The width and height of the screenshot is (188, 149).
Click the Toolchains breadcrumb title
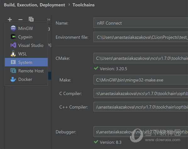(83, 5)
